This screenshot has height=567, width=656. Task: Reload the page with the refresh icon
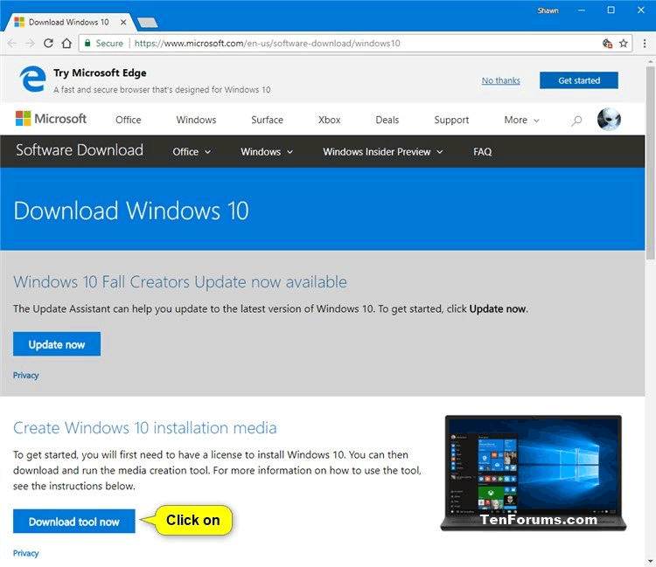48,44
